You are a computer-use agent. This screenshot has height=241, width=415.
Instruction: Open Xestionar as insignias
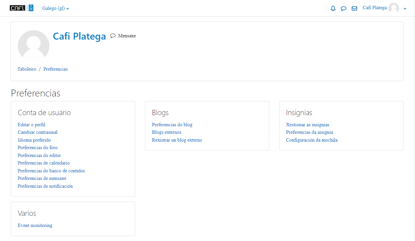click(x=307, y=125)
